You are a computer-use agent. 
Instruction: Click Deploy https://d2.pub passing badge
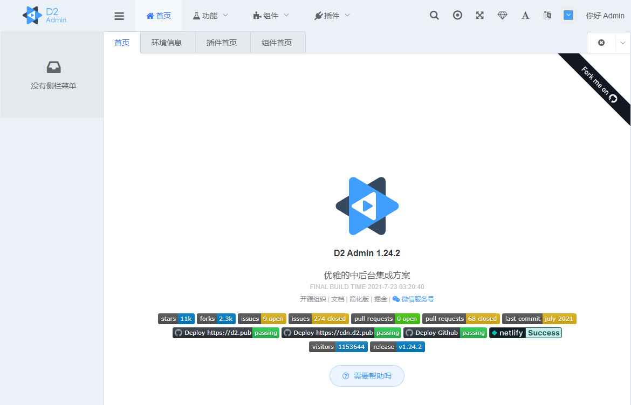226,333
